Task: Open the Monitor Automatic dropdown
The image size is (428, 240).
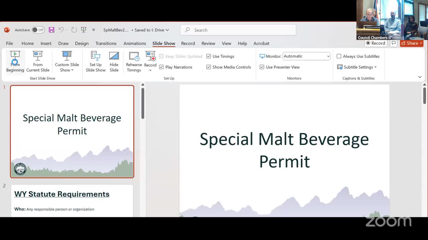Action: point(306,56)
